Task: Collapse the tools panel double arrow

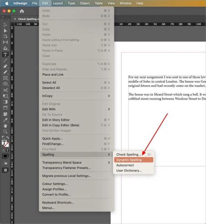Action: coord(3,17)
